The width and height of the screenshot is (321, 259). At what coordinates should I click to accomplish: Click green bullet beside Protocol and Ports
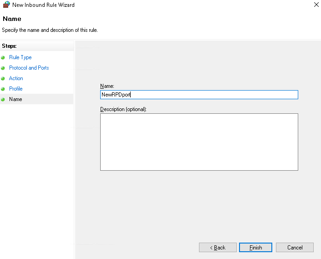(3, 68)
